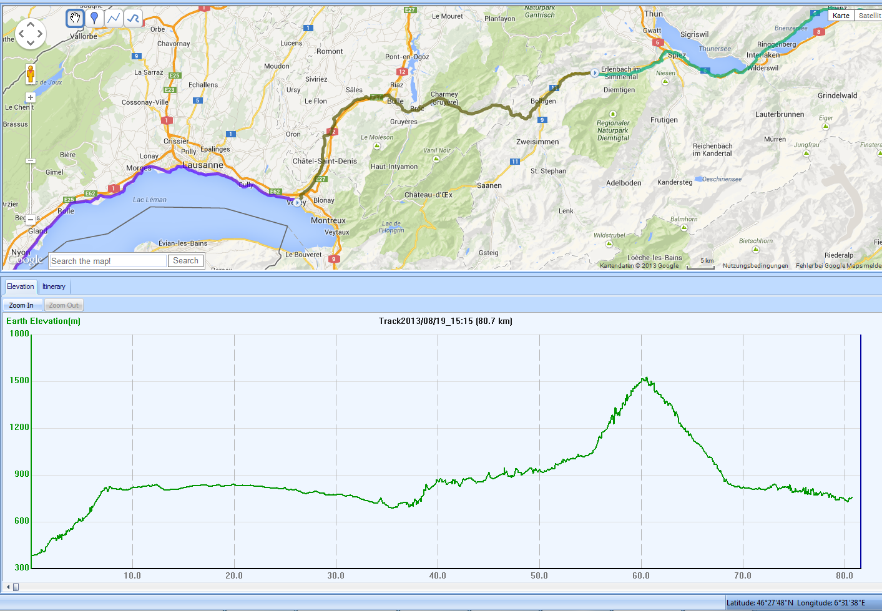This screenshot has width=882, height=611.
Task: Click the Niesen mountain peak marker
Action: [665, 81]
